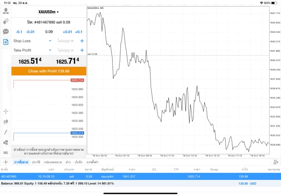Viewport: 281px width, 196px height.
Task: Open the chart objects shapes icon
Action: pos(6,143)
